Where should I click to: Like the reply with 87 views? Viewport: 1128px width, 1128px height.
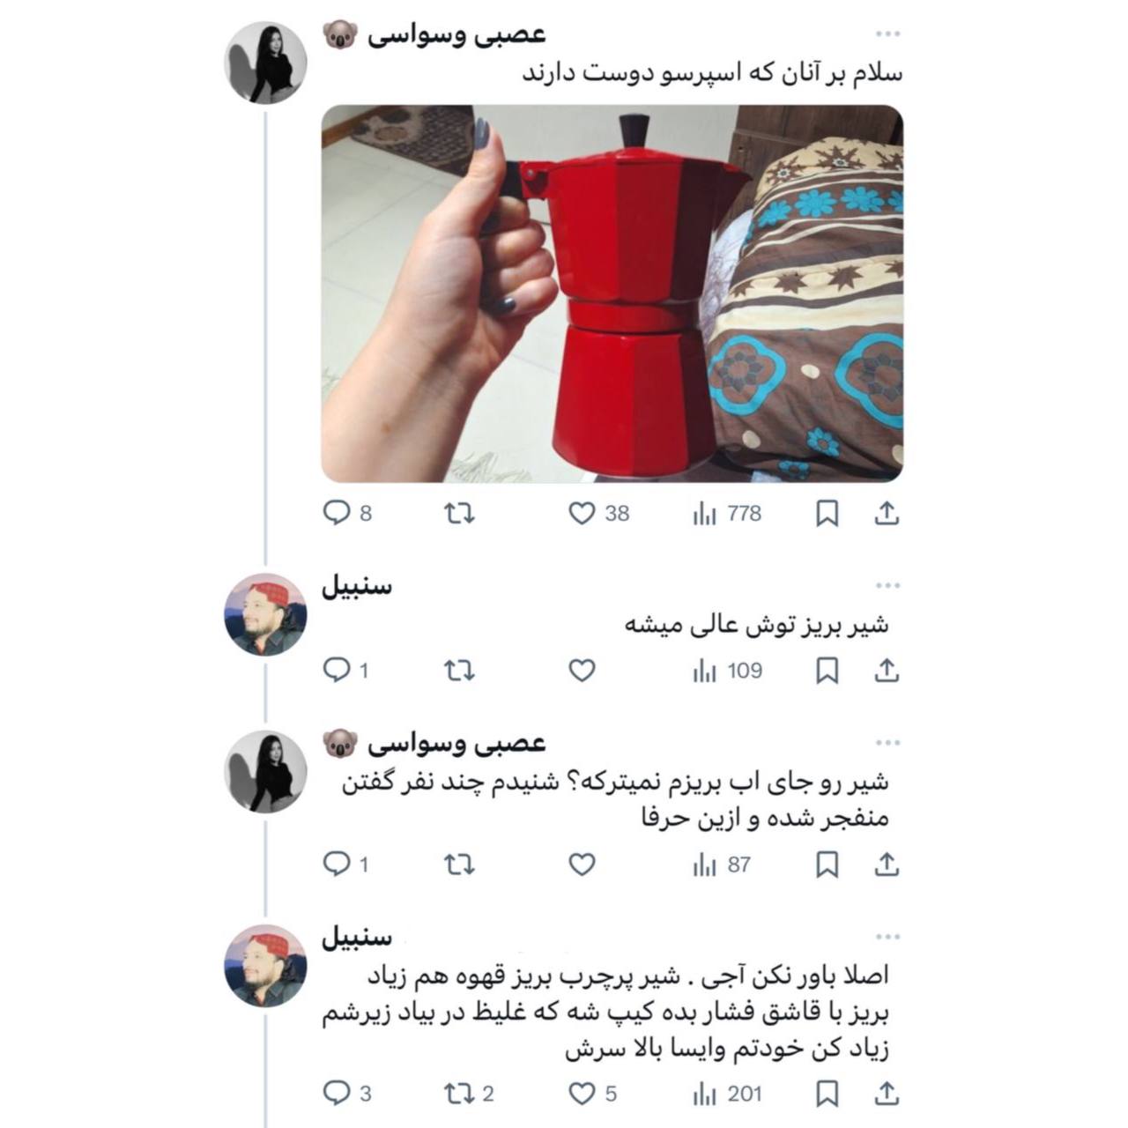(582, 865)
